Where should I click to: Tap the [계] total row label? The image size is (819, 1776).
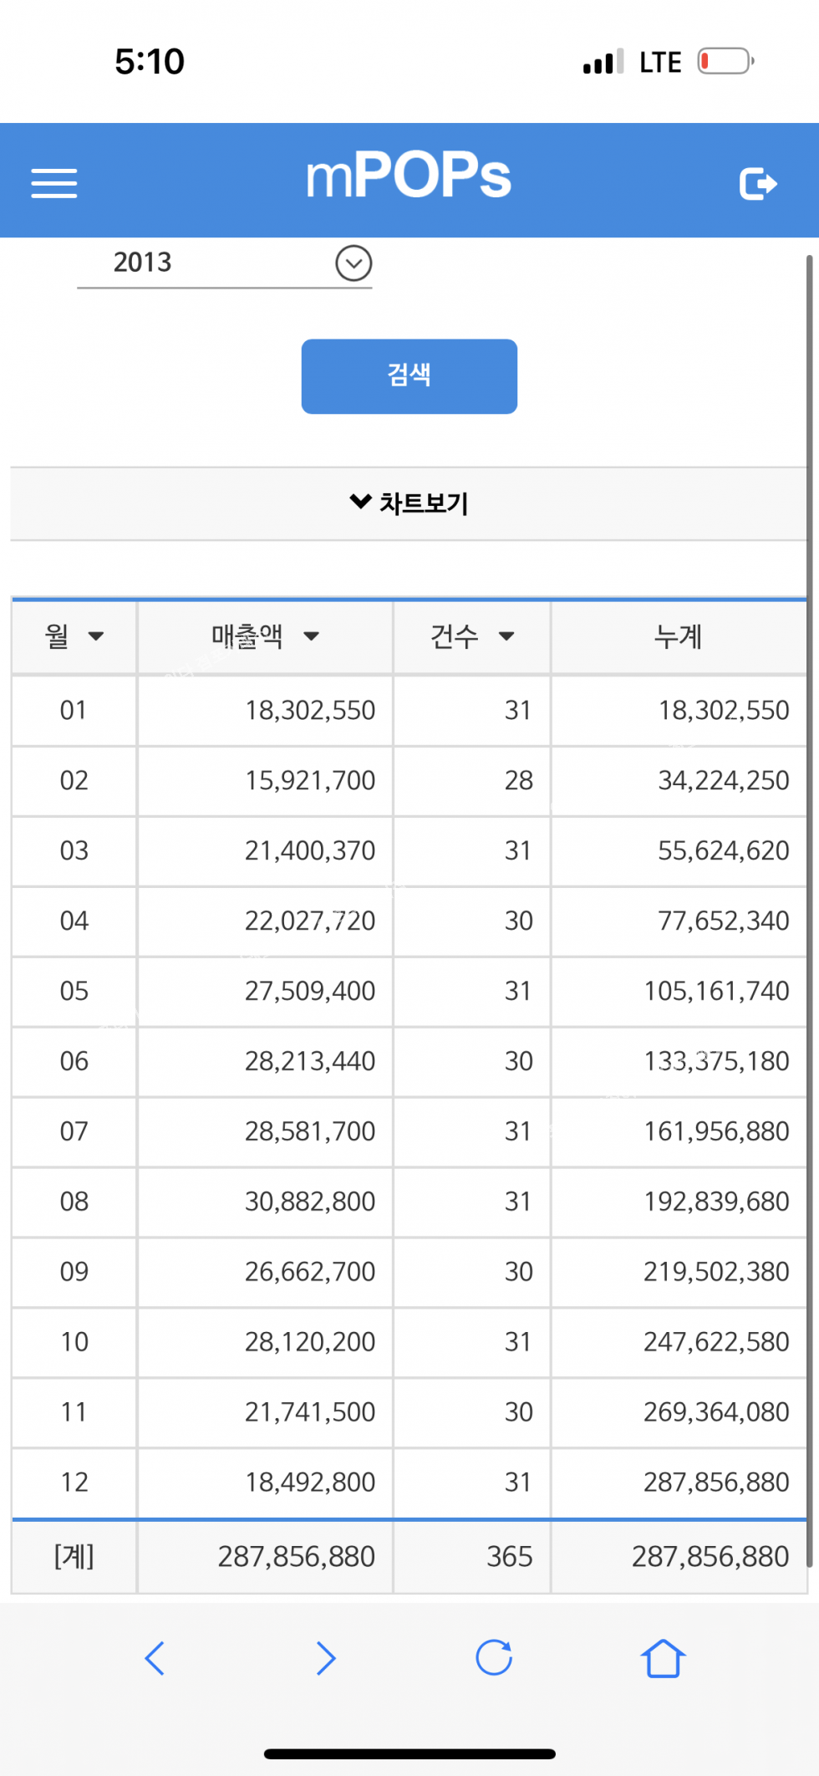[74, 1556]
